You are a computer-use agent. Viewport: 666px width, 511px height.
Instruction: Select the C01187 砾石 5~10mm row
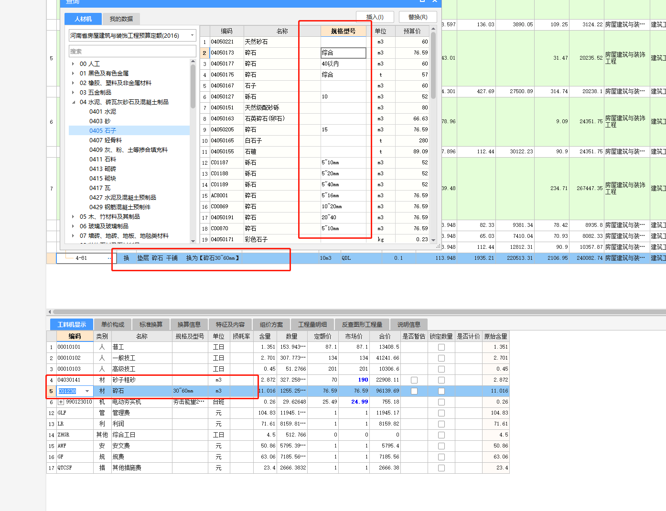[x=314, y=163]
